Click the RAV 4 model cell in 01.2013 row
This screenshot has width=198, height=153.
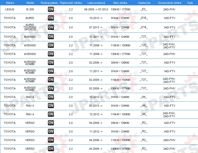(30, 106)
